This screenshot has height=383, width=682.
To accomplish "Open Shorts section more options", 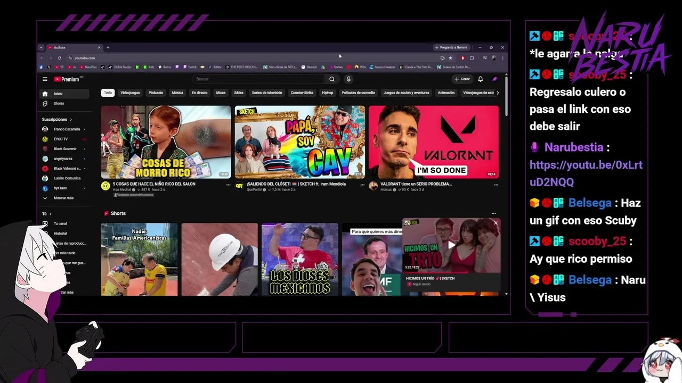I will pos(494,213).
